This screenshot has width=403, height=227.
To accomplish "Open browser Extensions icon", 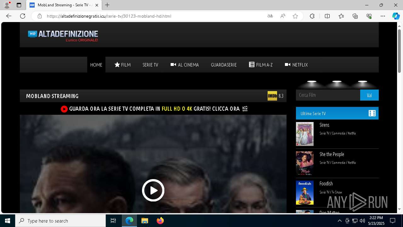I will click(x=312, y=16).
